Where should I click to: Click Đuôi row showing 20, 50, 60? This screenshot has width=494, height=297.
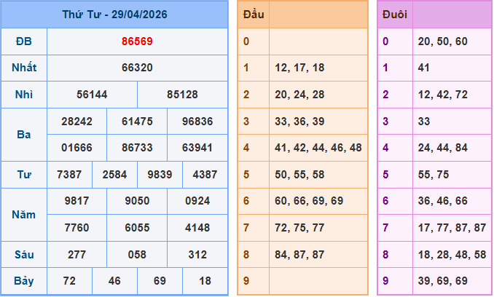[x=443, y=41]
